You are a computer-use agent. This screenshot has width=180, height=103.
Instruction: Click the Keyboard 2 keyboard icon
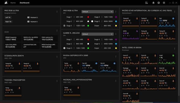tap(28, 17)
